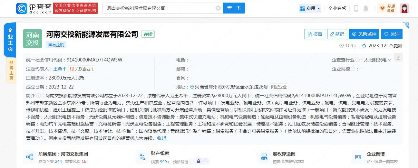Expand the 太阳能发电 industry dropdown
The image size is (418, 168).
coord(378,60)
